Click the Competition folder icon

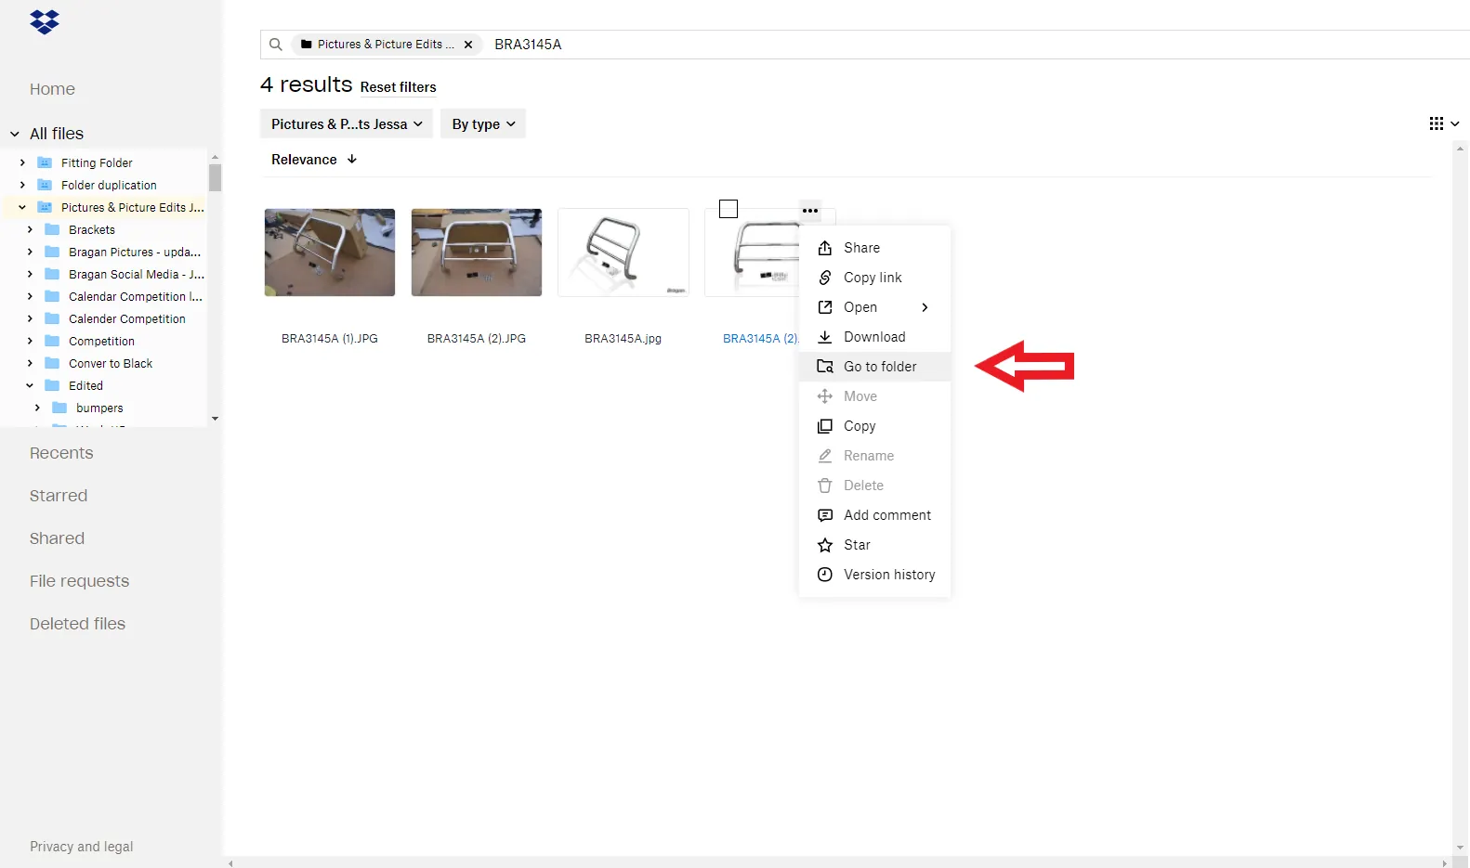(x=52, y=341)
